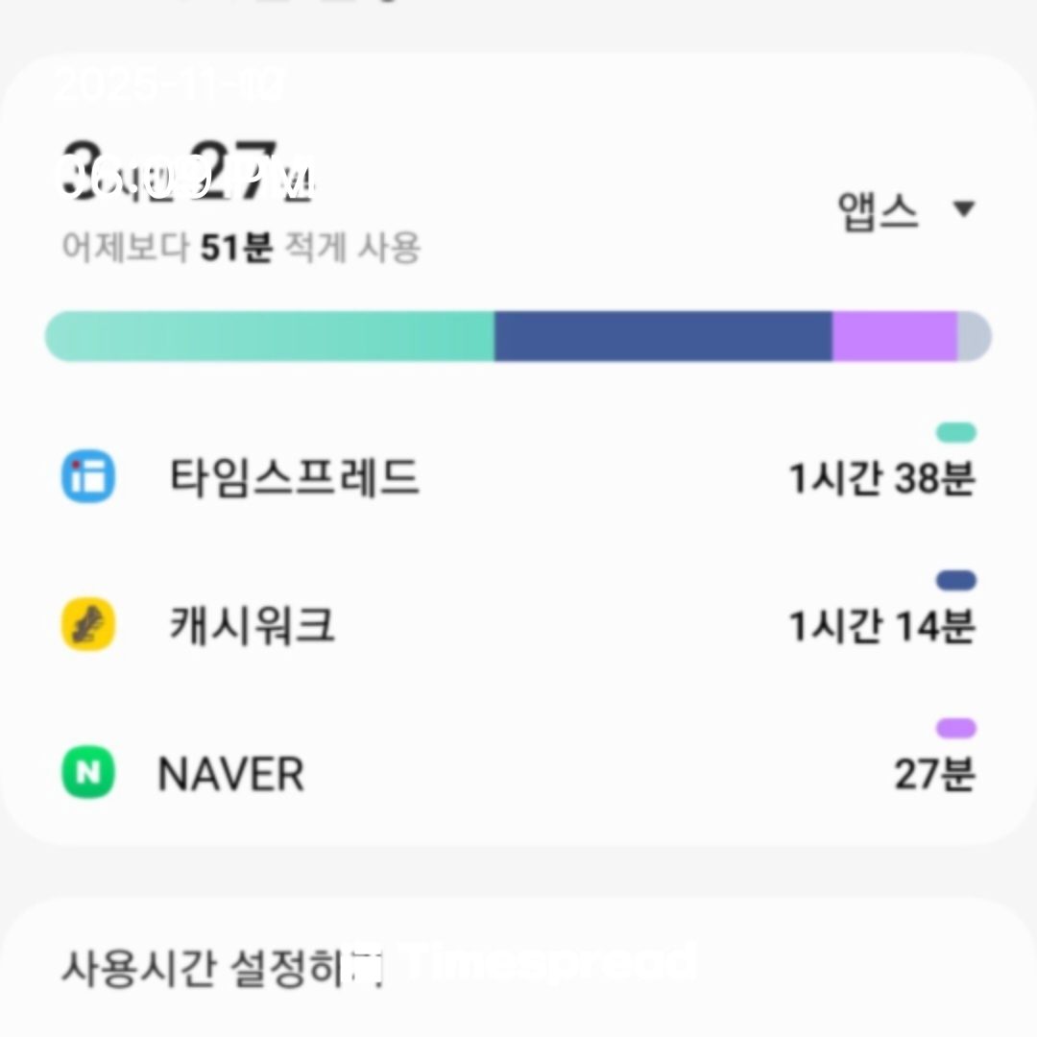Tap the 1시간 14분 usage duration

(x=880, y=626)
